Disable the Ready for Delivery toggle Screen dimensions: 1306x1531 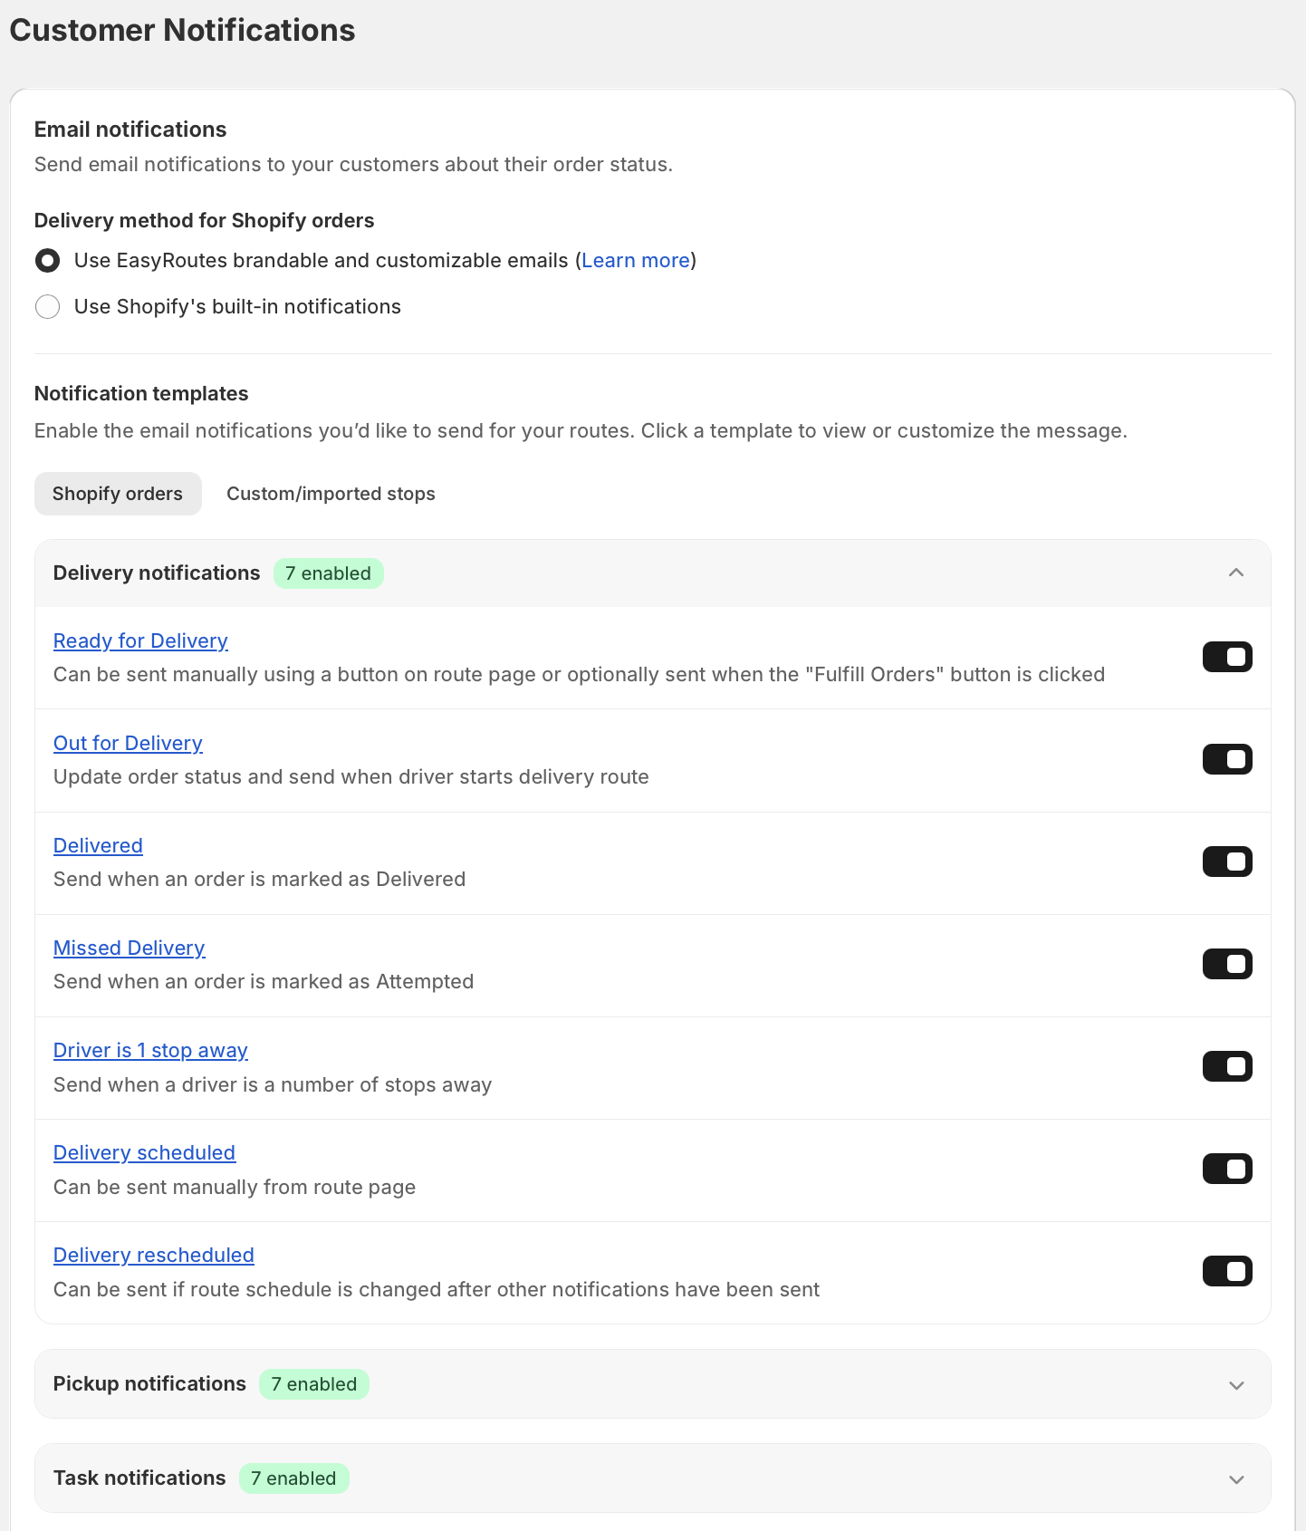coord(1227,657)
